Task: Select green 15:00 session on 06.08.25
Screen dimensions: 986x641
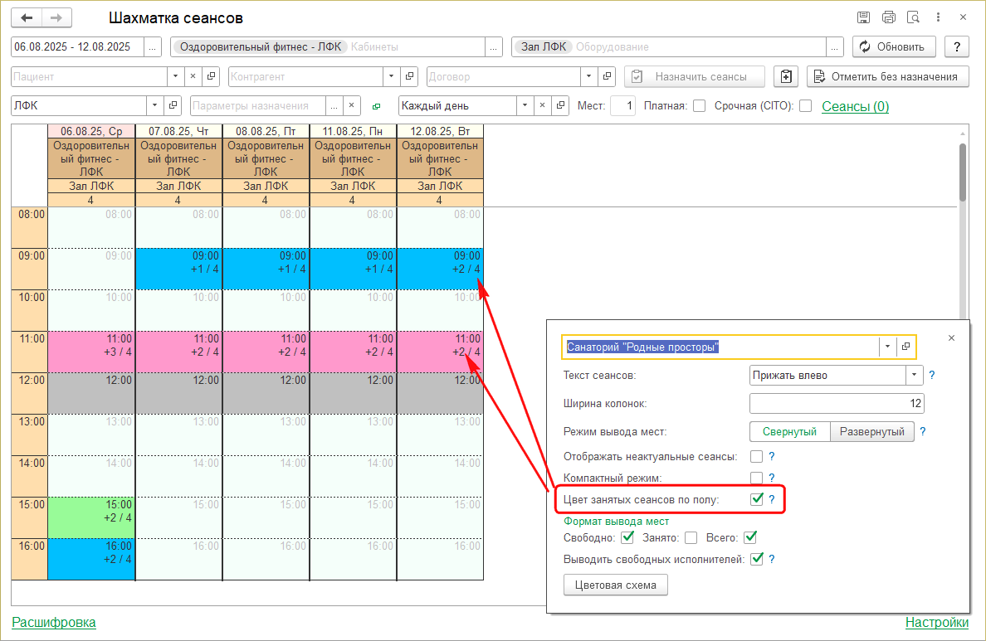Action: [91, 517]
